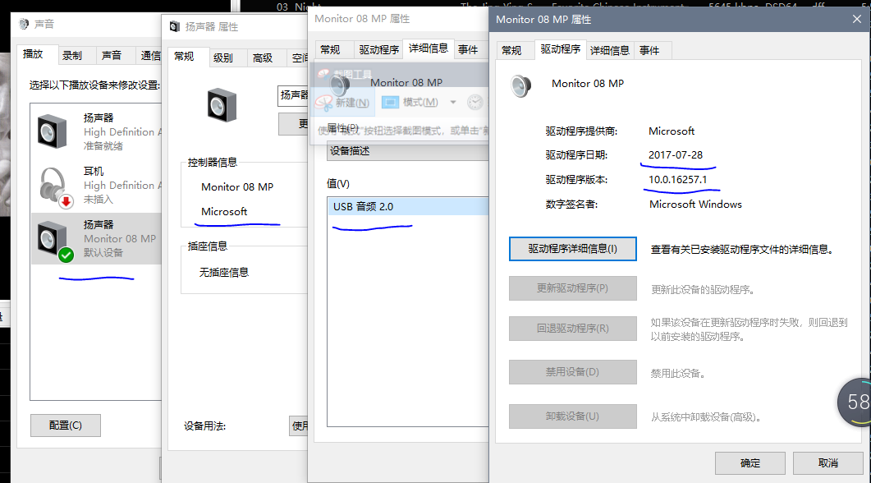Screen dimensions: 871x483
Task: Open the 高级 tab in speaker properties
Action: pyautogui.click(x=263, y=57)
